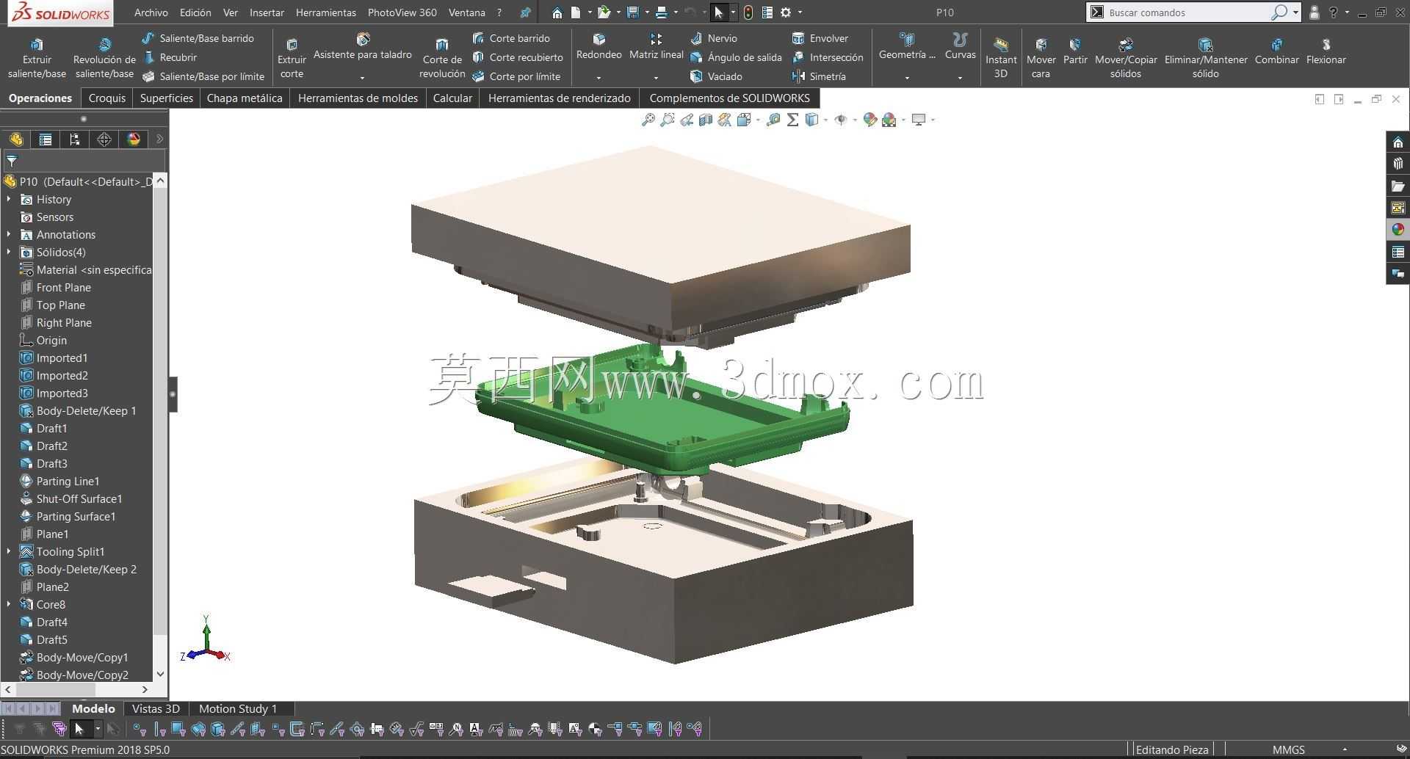Screen dimensions: 1410x759
Task: Expand the Sólidos(4) folder
Action: 9,252
